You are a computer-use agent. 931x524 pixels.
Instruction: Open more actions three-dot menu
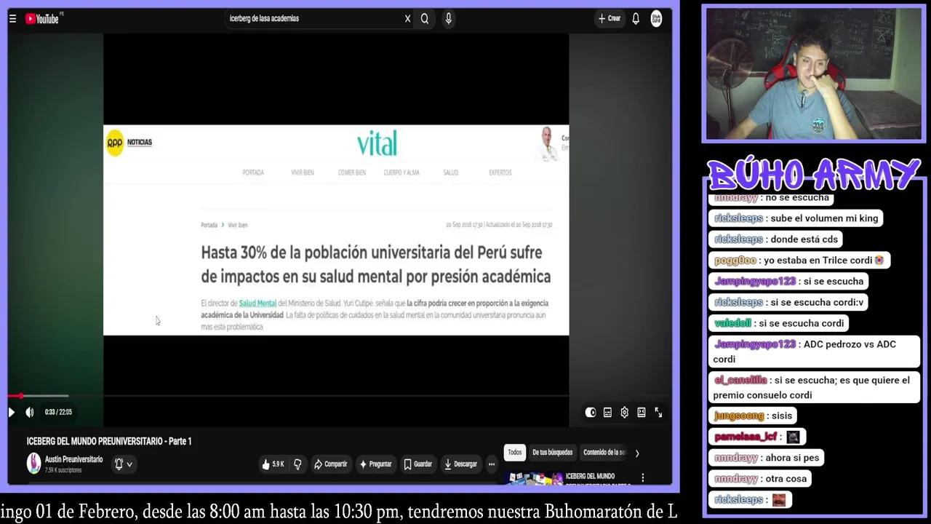[492, 464]
